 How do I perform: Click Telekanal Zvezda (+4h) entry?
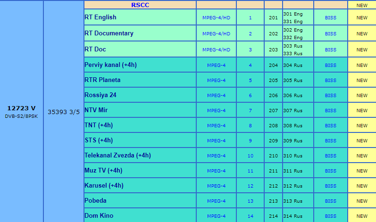(x=117, y=156)
